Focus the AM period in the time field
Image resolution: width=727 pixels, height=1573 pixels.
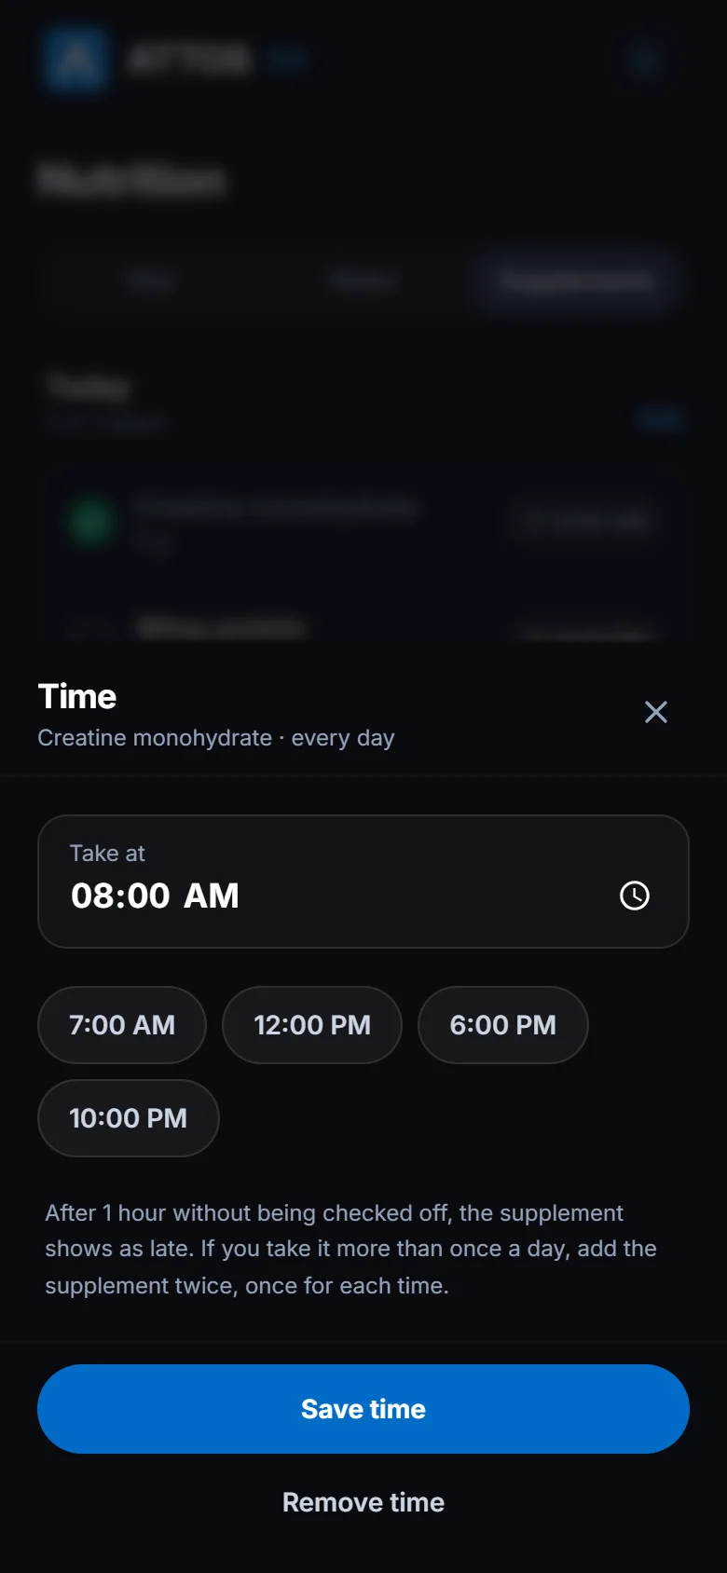[212, 896]
